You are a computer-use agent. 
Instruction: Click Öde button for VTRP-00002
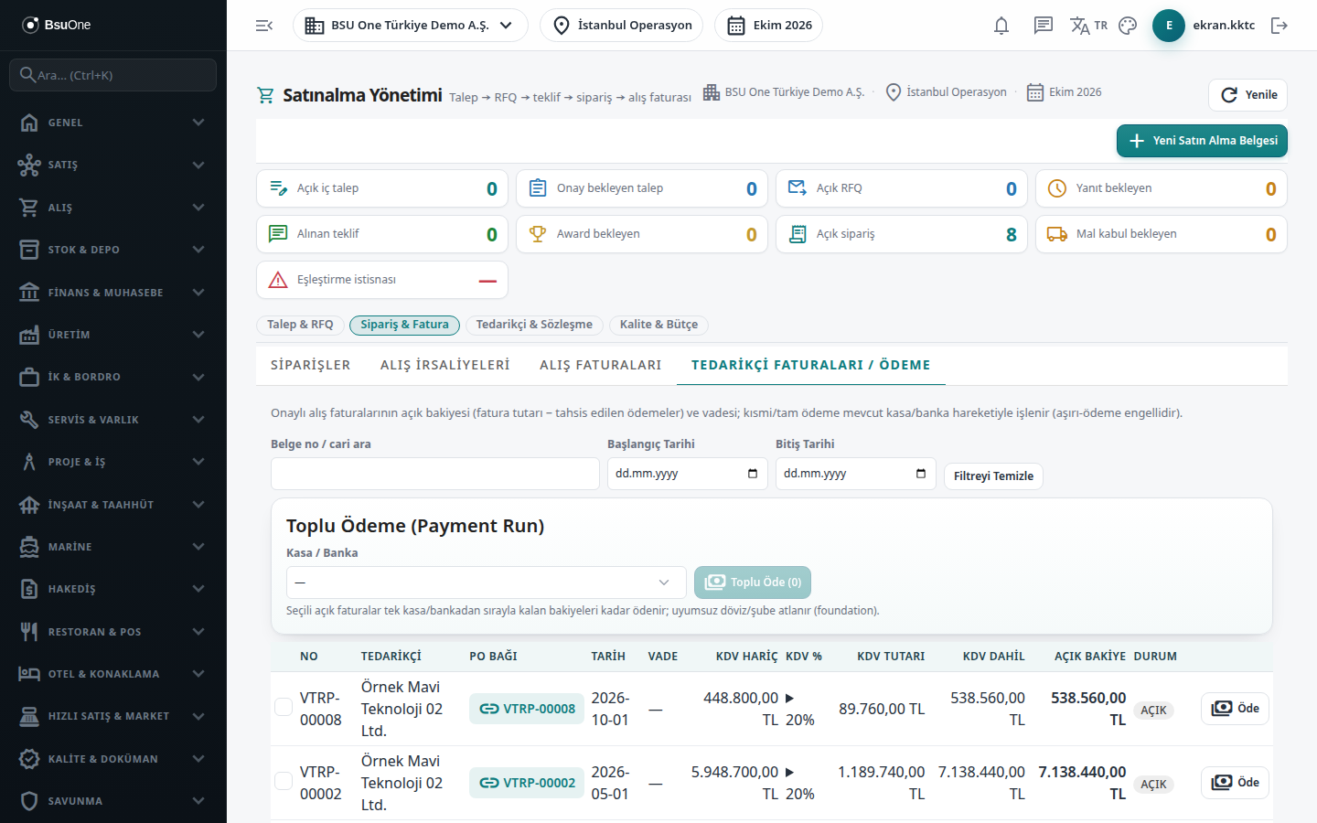pyautogui.click(x=1235, y=783)
